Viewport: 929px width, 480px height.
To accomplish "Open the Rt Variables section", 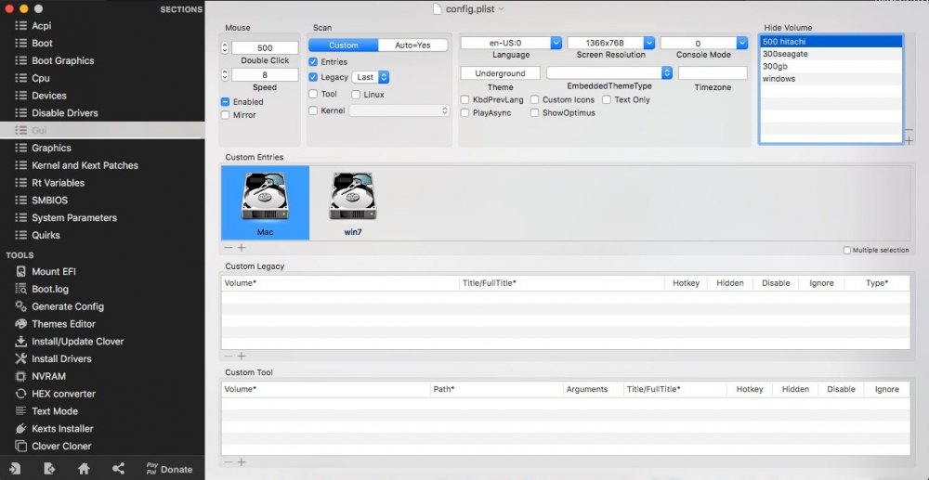I will pyautogui.click(x=58, y=183).
